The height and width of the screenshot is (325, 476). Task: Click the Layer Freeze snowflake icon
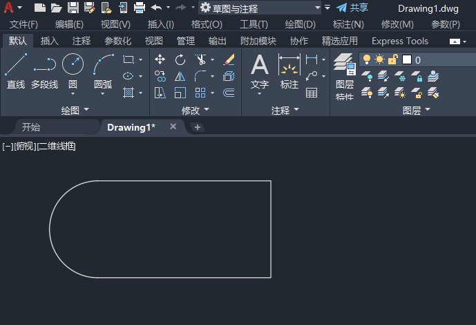[400, 76]
